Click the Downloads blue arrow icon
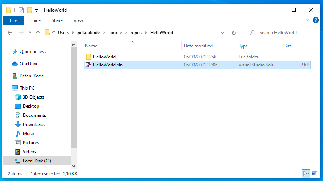Viewport: 323px width, 181px height. click(x=18, y=124)
